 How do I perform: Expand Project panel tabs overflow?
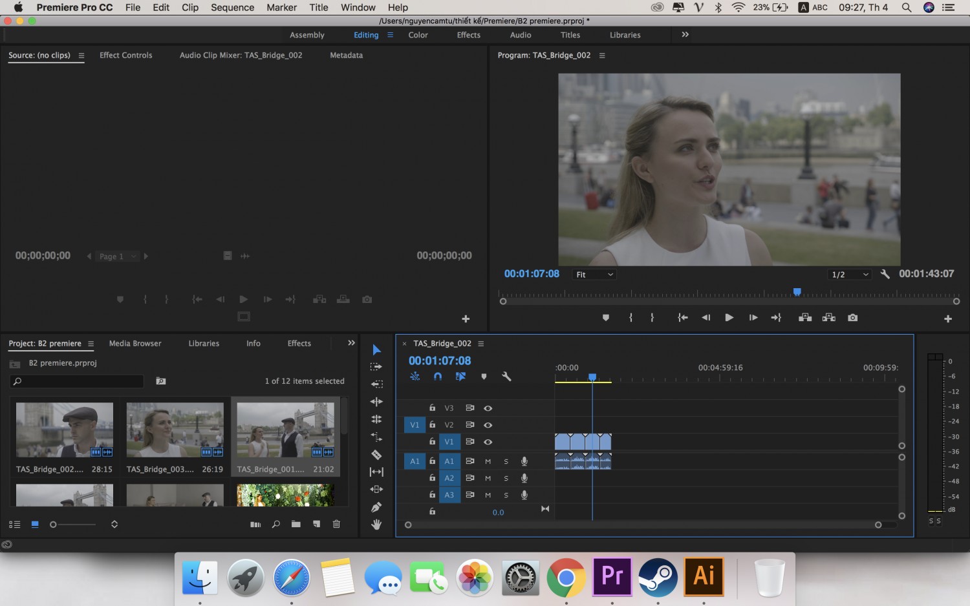351,343
